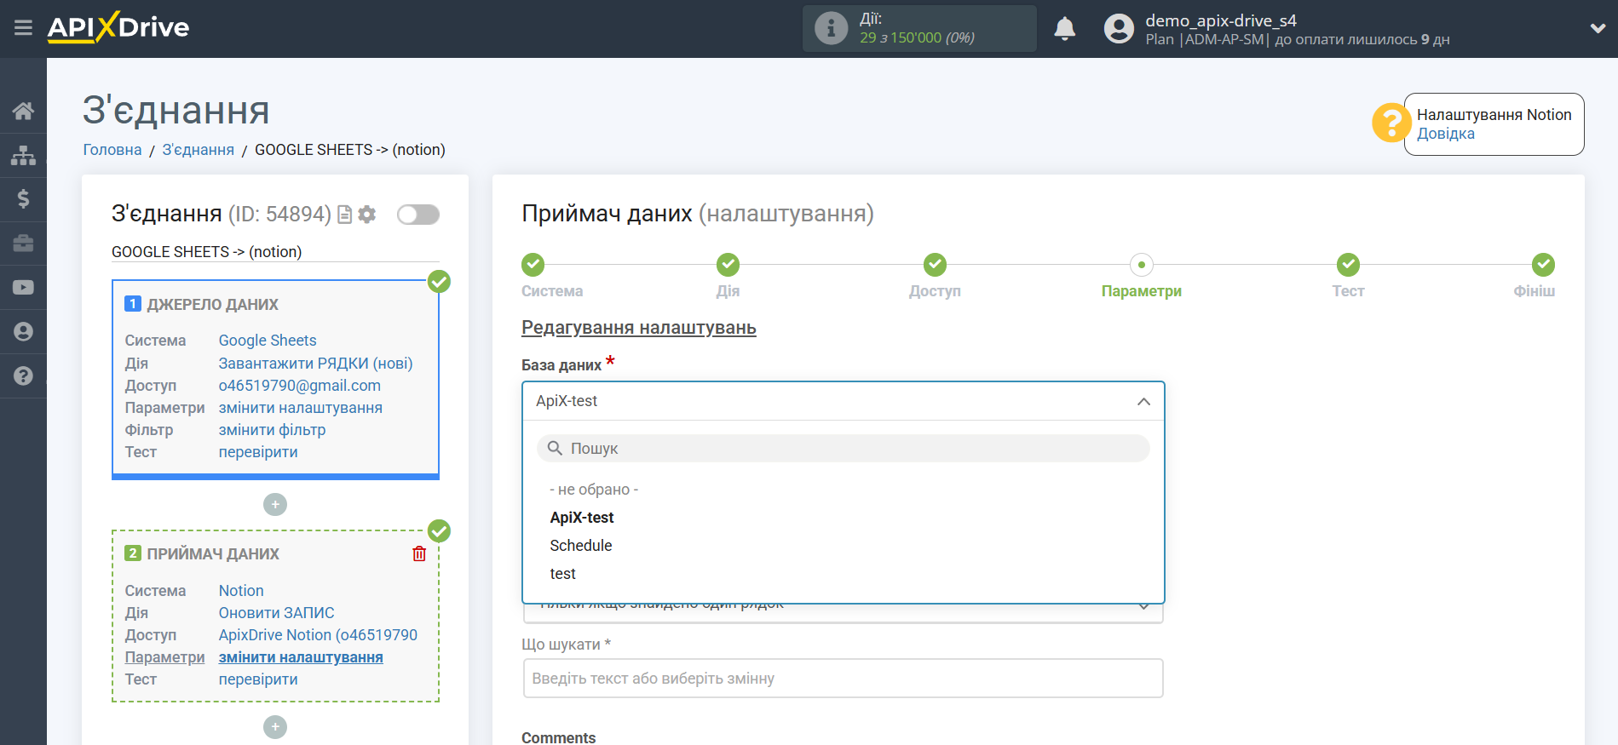The image size is (1618, 745).
Task: Click the 'Що шукати' input field
Action: (843, 679)
